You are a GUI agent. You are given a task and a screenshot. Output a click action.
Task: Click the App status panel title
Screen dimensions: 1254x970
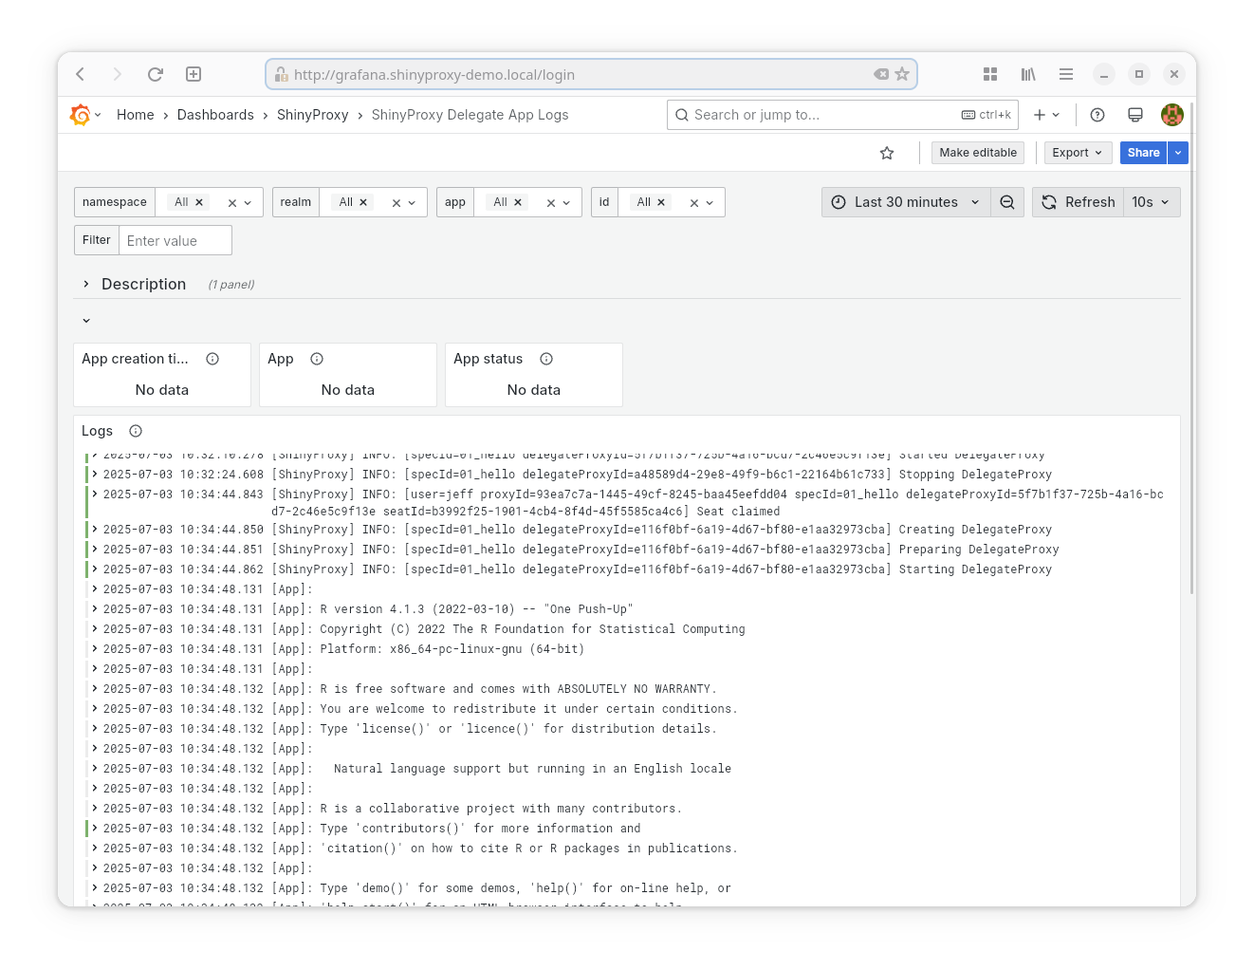(x=489, y=359)
